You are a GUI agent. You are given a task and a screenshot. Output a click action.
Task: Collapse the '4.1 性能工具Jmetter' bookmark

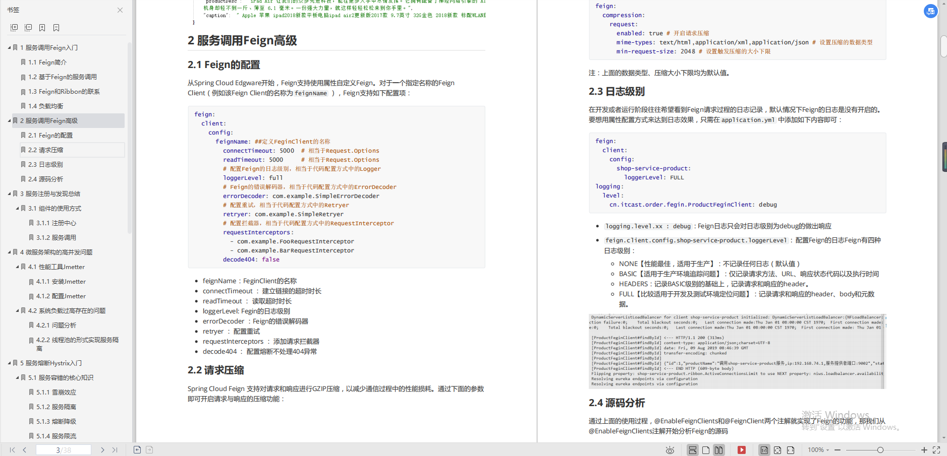[x=18, y=267]
